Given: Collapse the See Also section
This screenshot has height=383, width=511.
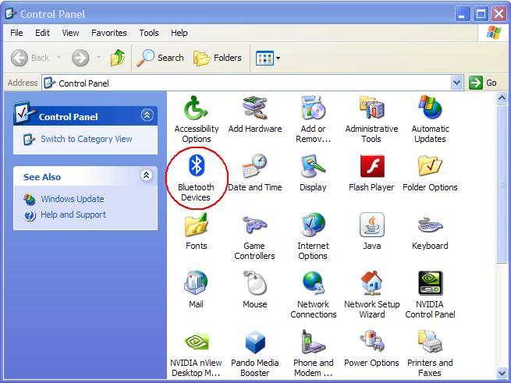Looking at the screenshot, I should [x=147, y=175].
